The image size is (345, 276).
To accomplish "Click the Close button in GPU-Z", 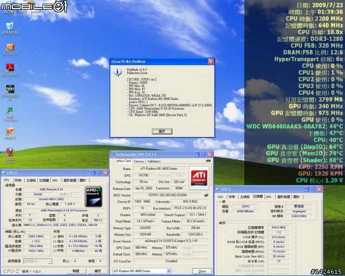I will pyautogui.click(x=202, y=271).
